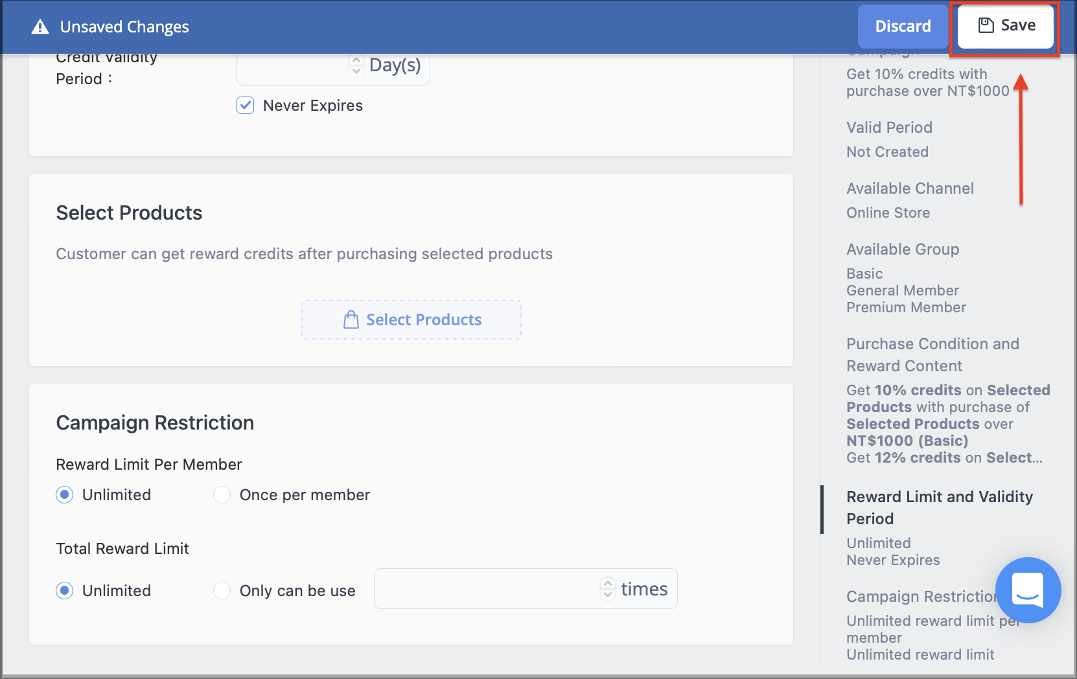Click the Day(s) field stepper arrows
Image resolution: width=1077 pixels, height=679 pixels.
click(x=356, y=65)
